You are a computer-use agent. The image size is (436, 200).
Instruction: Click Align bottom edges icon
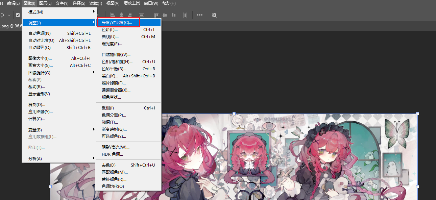[x=174, y=15]
